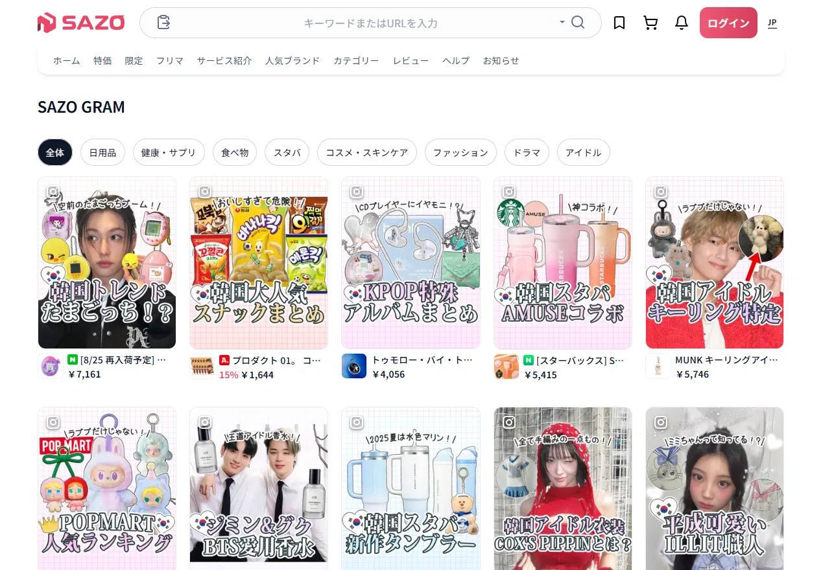The height and width of the screenshot is (570, 823).
Task: Open the 韓国大人気スナックまとめ post thumbnail
Action: [259, 262]
